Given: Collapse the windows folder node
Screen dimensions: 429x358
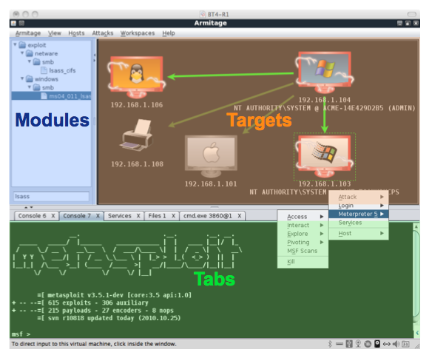Looking at the screenshot, I should [x=22, y=78].
